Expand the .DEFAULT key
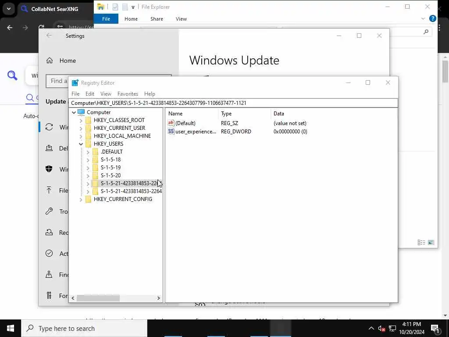The width and height of the screenshot is (449, 337). [x=88, y=152]
